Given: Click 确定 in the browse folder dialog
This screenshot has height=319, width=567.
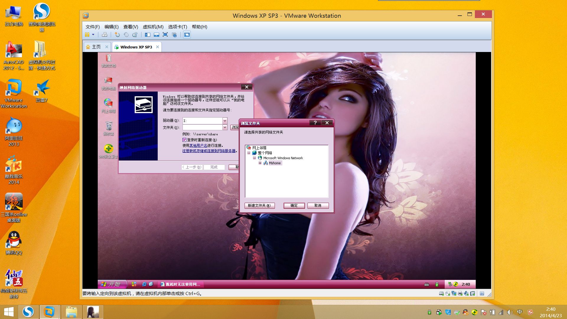Looking at the screenshot, I should point(294,206).
